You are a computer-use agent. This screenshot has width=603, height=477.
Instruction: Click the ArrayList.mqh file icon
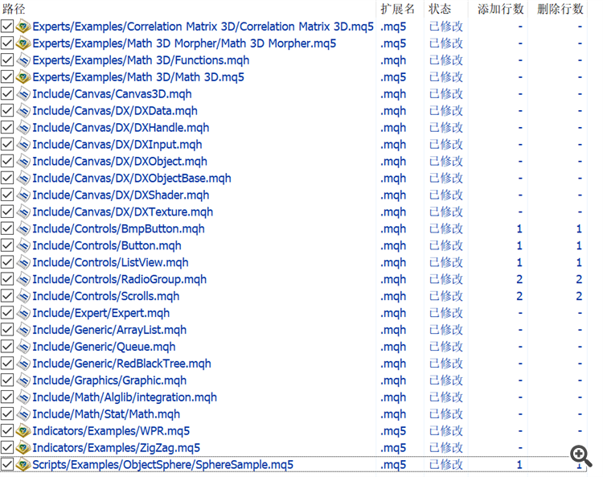(23, 330)
